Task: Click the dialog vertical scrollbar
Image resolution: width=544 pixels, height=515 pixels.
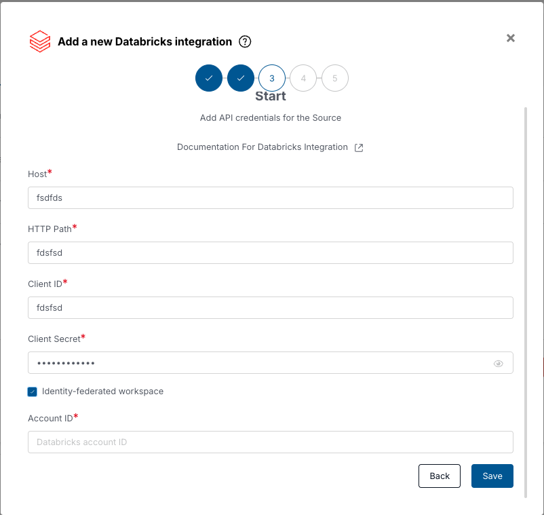Action: click(x=526, y=302)
